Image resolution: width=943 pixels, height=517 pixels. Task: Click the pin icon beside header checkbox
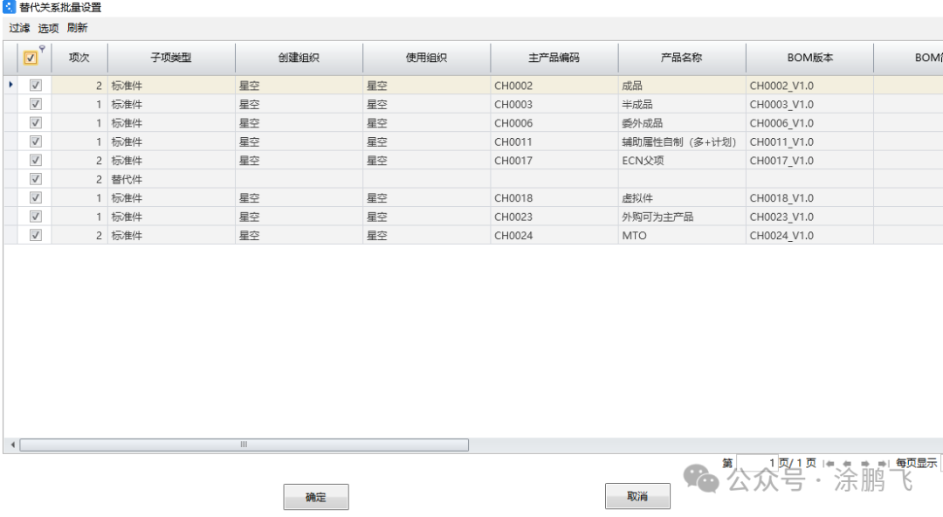pos(42,49)
